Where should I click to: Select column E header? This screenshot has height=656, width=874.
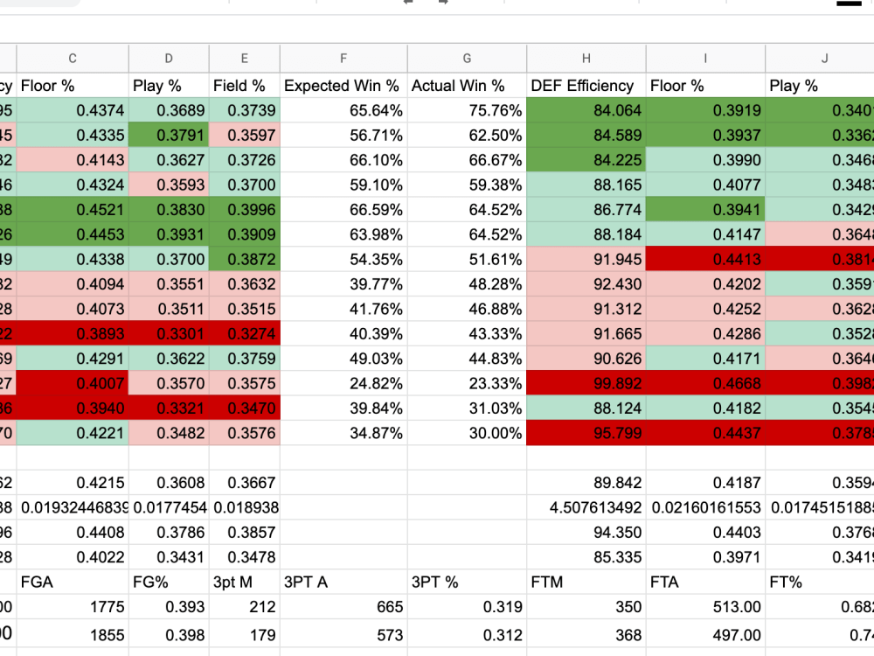(245, 58)
